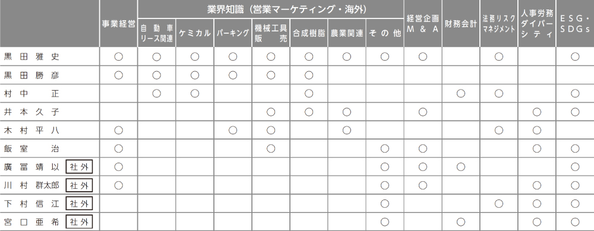Click 黒田勝彦's 合成樹脂 circle mark
Screen dimensions: 594x231
(x=309, y=75)
